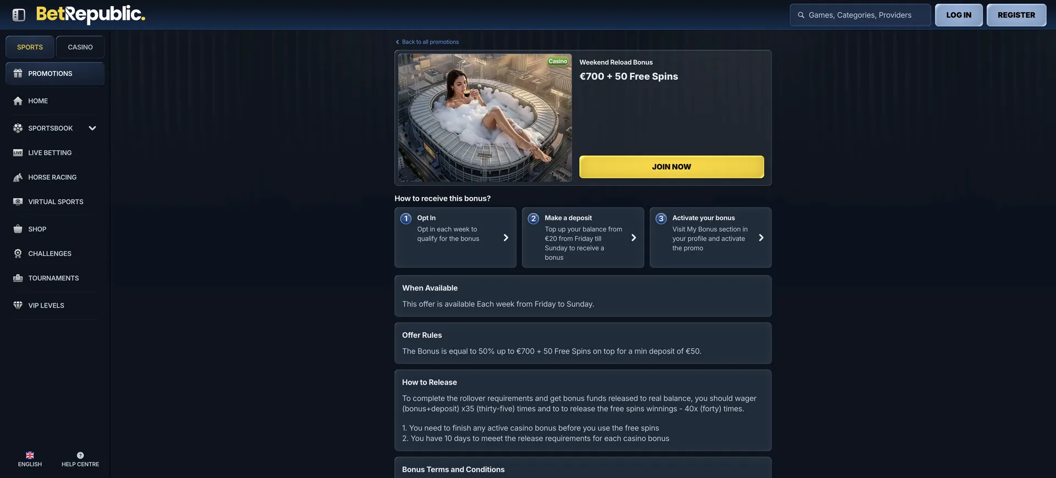Collapse the sidebar with the panel icon
This screenshot has height=478, width=1056.
(x=19, y=15)
